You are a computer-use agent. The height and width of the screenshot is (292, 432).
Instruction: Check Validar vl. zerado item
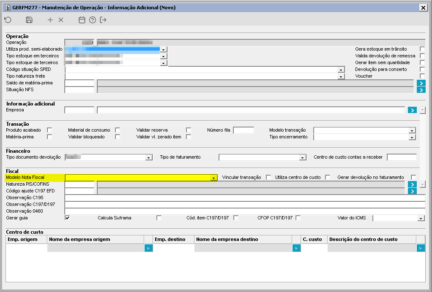[189, 137]
